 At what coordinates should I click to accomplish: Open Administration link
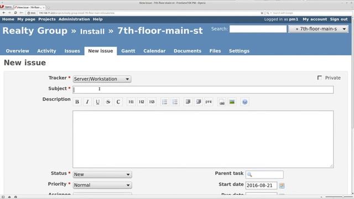point(74,19)
